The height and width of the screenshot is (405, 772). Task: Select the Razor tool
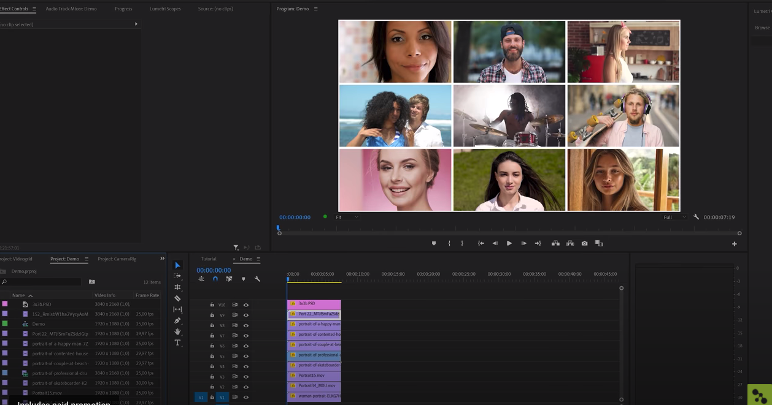pos(177,298)
